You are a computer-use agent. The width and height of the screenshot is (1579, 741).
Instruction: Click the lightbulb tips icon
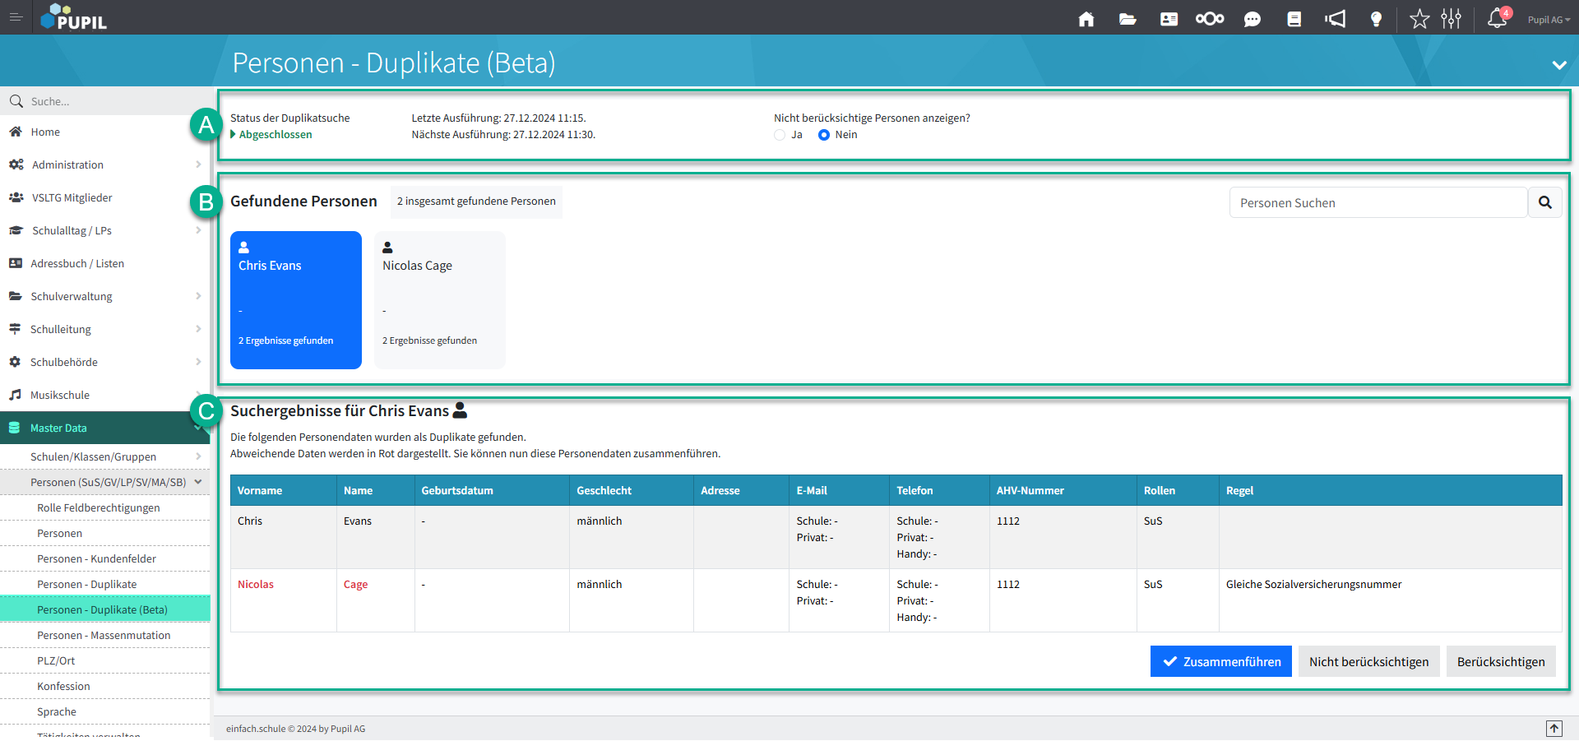coord(1376,19)
